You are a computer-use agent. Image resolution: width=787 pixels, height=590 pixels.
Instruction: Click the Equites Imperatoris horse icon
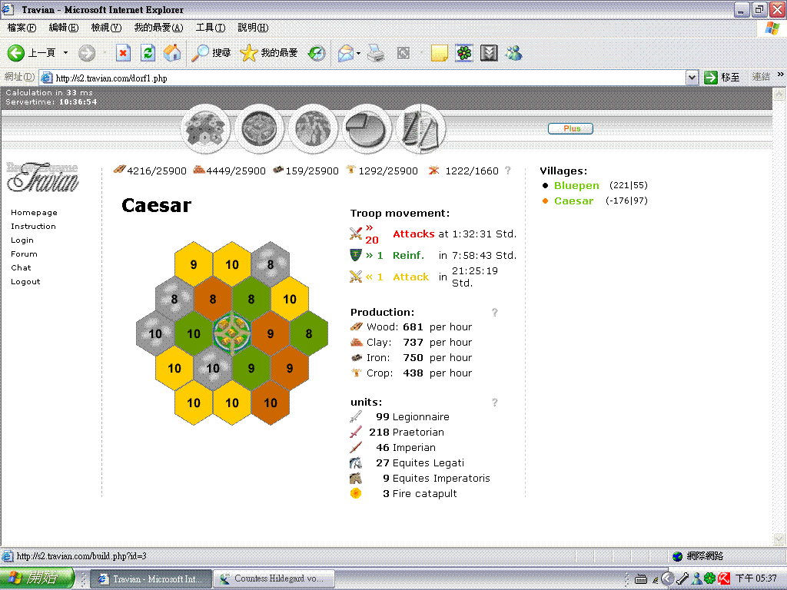(x=356, y=478)
